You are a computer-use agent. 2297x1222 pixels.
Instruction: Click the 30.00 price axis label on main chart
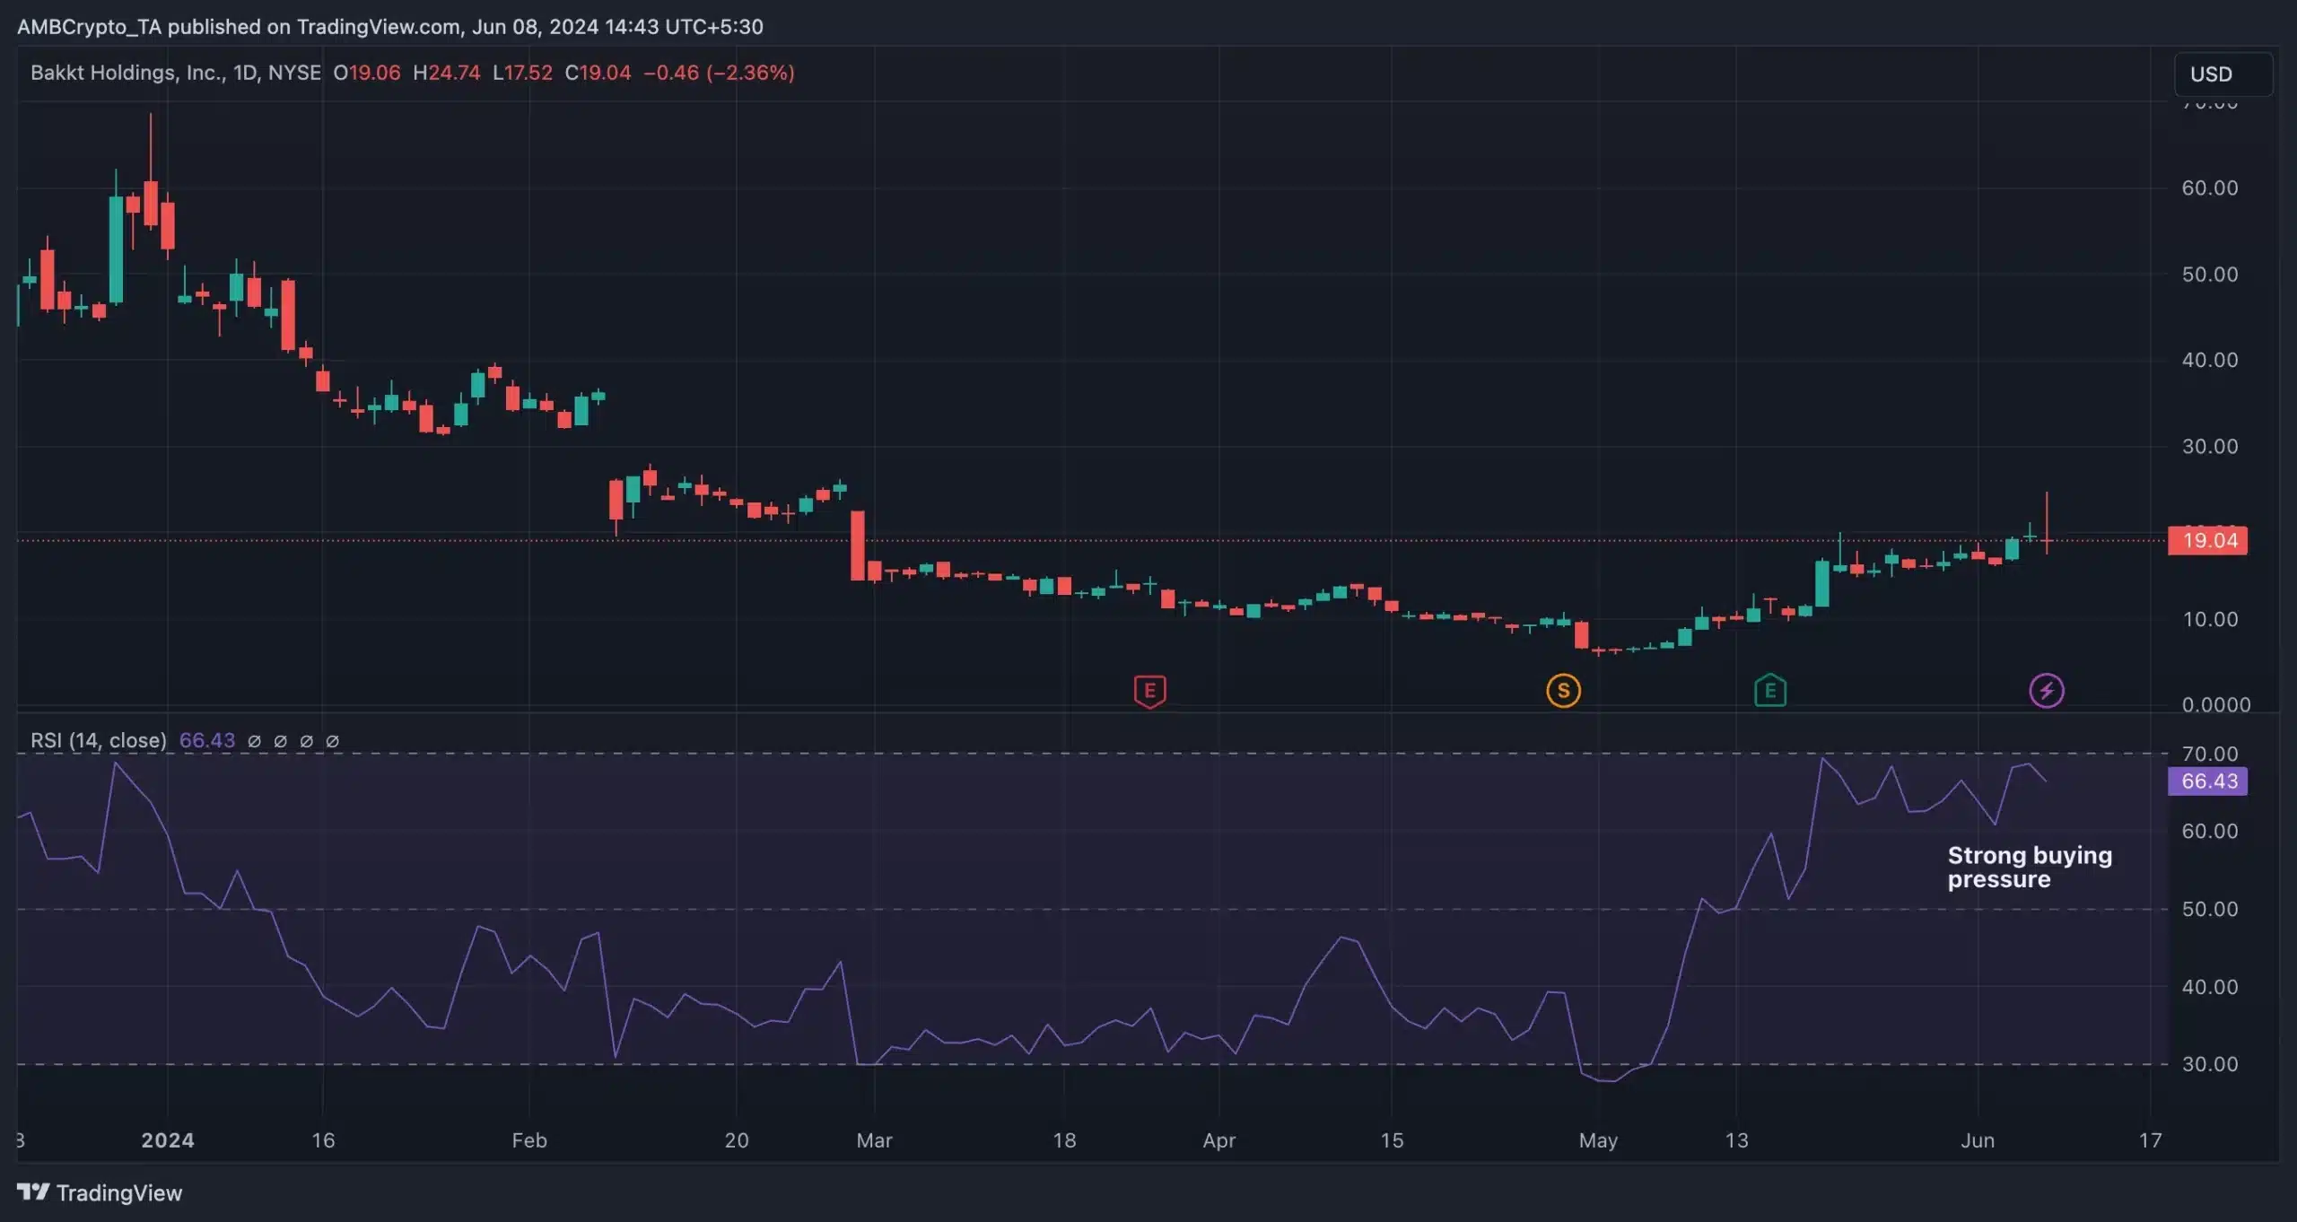coord(2210,446)
